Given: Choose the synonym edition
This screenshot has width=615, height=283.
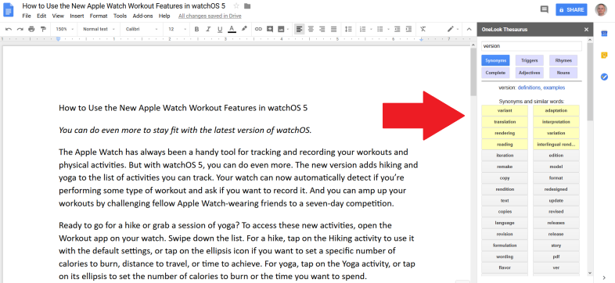Looking at the screenshot, I should pyautogui.click(x=556, y=156).
